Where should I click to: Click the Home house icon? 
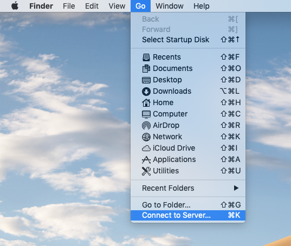[146, 102]
